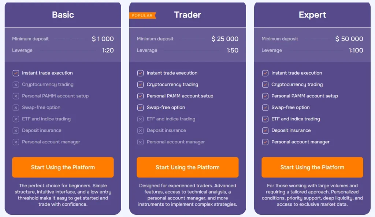
Task: Click the X icon beside Trader ETF and indice trading
Action: [140, 119]
